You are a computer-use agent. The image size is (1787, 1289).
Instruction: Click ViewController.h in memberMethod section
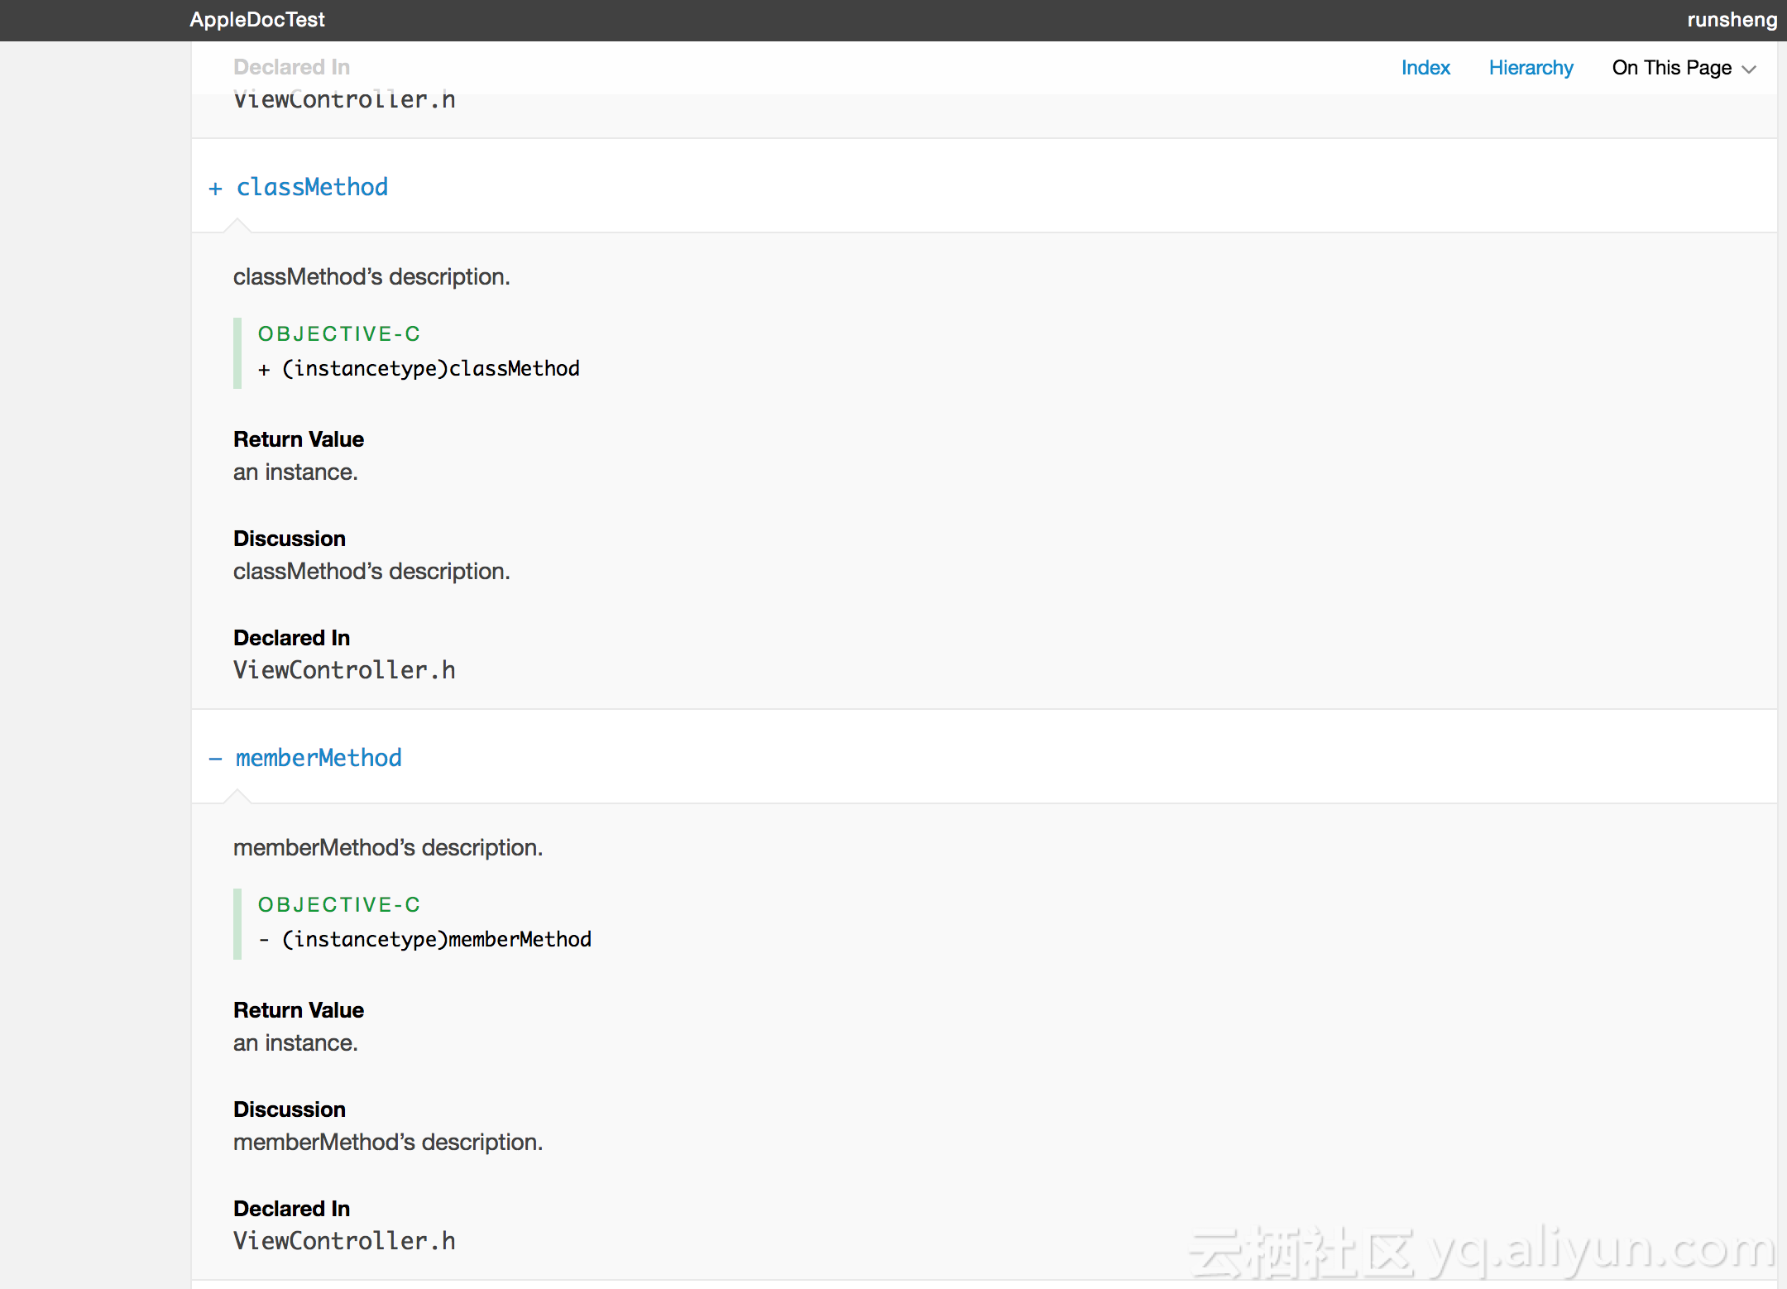tap(344, 1241)
